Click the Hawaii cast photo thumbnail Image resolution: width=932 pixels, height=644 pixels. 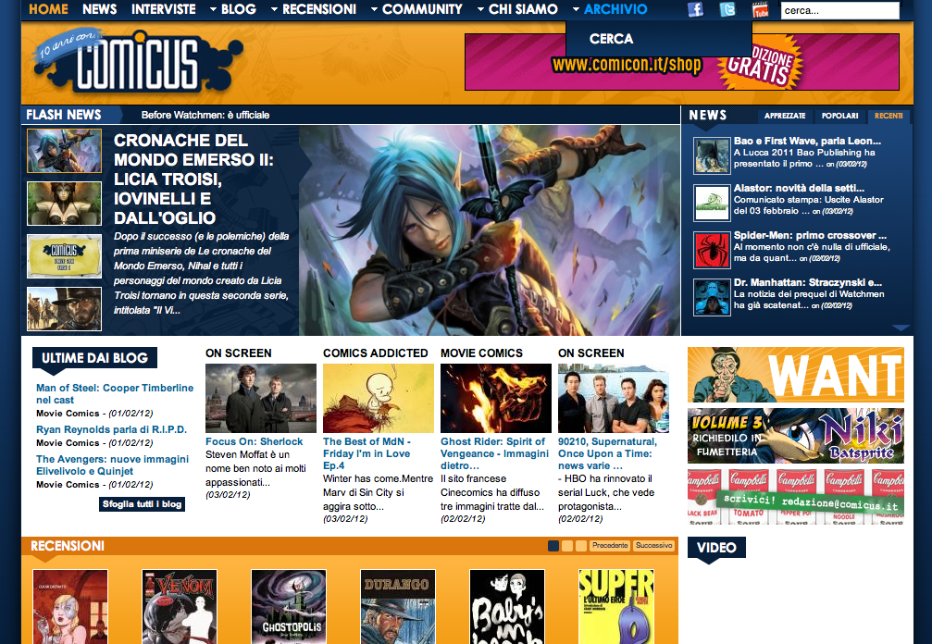[x=614, y=399]
